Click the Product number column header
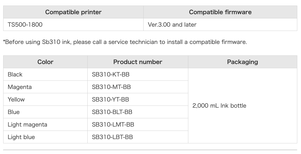Screen dimensions: 301x154 (138, 62)
